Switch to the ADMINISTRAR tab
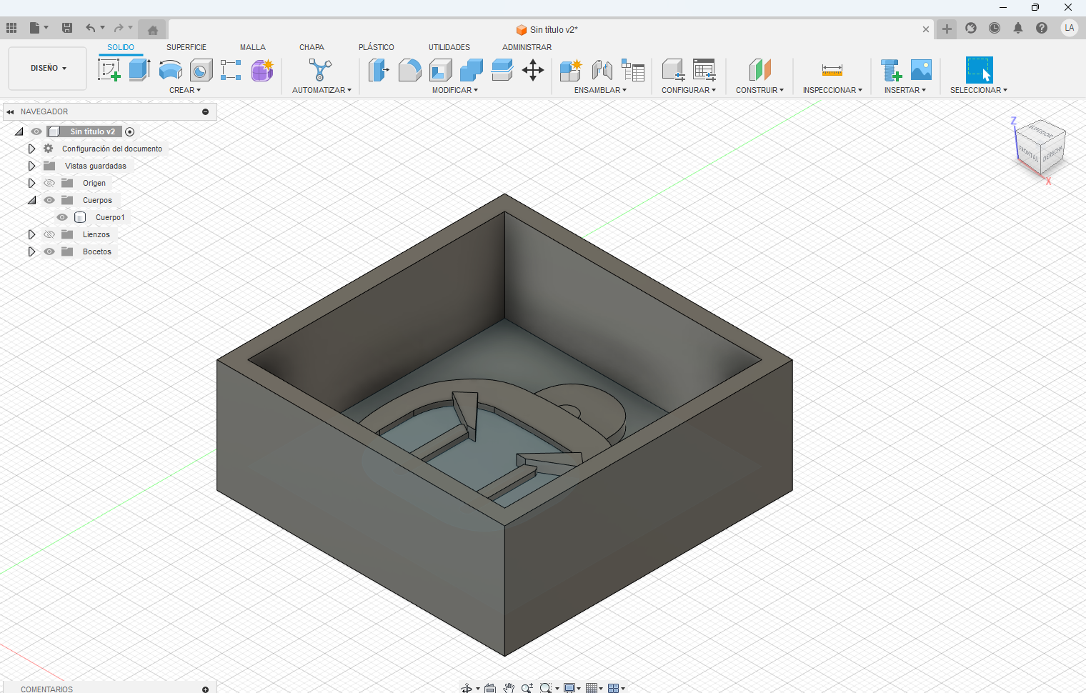The image size is (1086, 693). click(527, 47)
